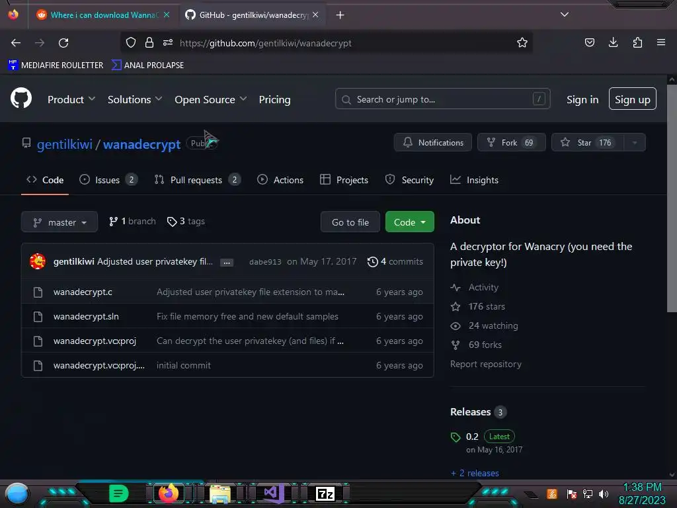Click the GitHub octocat logo

[21, 98]
